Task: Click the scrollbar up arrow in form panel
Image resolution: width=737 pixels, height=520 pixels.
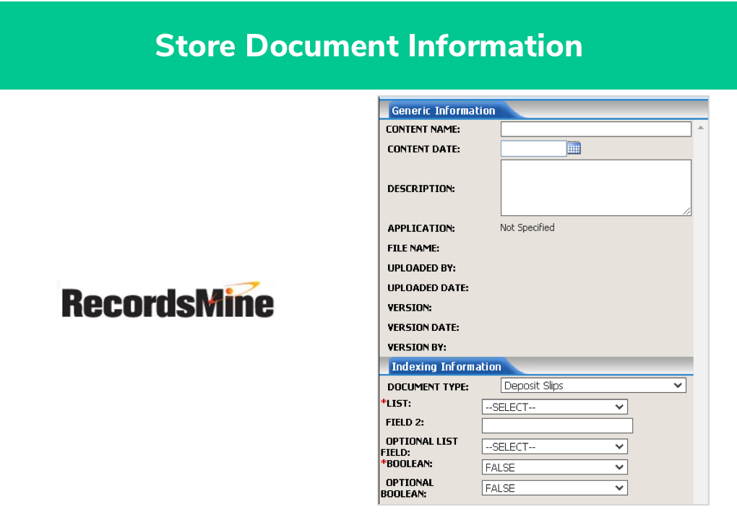Action: pyautogui.click(x=700, y=128)
